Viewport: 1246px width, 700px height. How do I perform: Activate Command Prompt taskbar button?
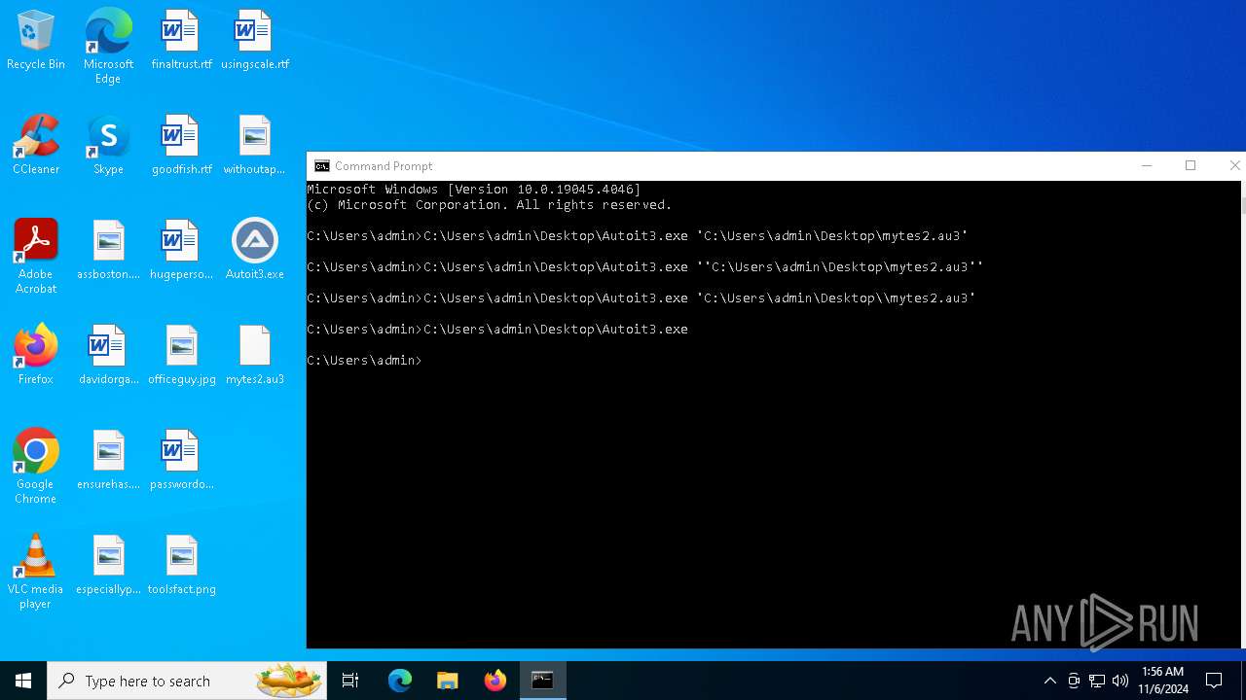pos(543,681)
